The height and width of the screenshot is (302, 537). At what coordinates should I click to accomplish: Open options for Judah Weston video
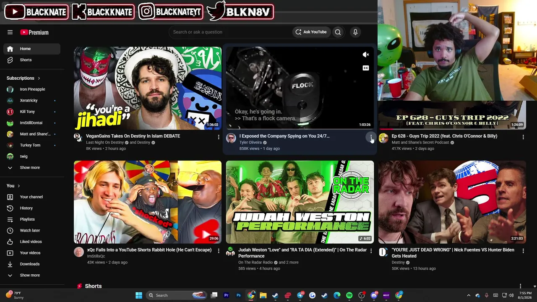click(x=371, y=251)
